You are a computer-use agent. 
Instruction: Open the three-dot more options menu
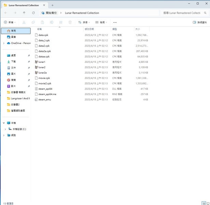point(115,22)
